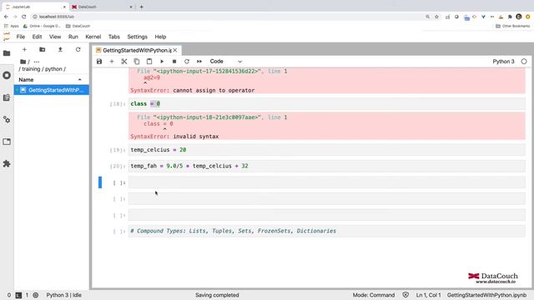Screen dimensions: 534x300
Task: Collapse the selected cell via blue bar
Action: click(100, 182)
